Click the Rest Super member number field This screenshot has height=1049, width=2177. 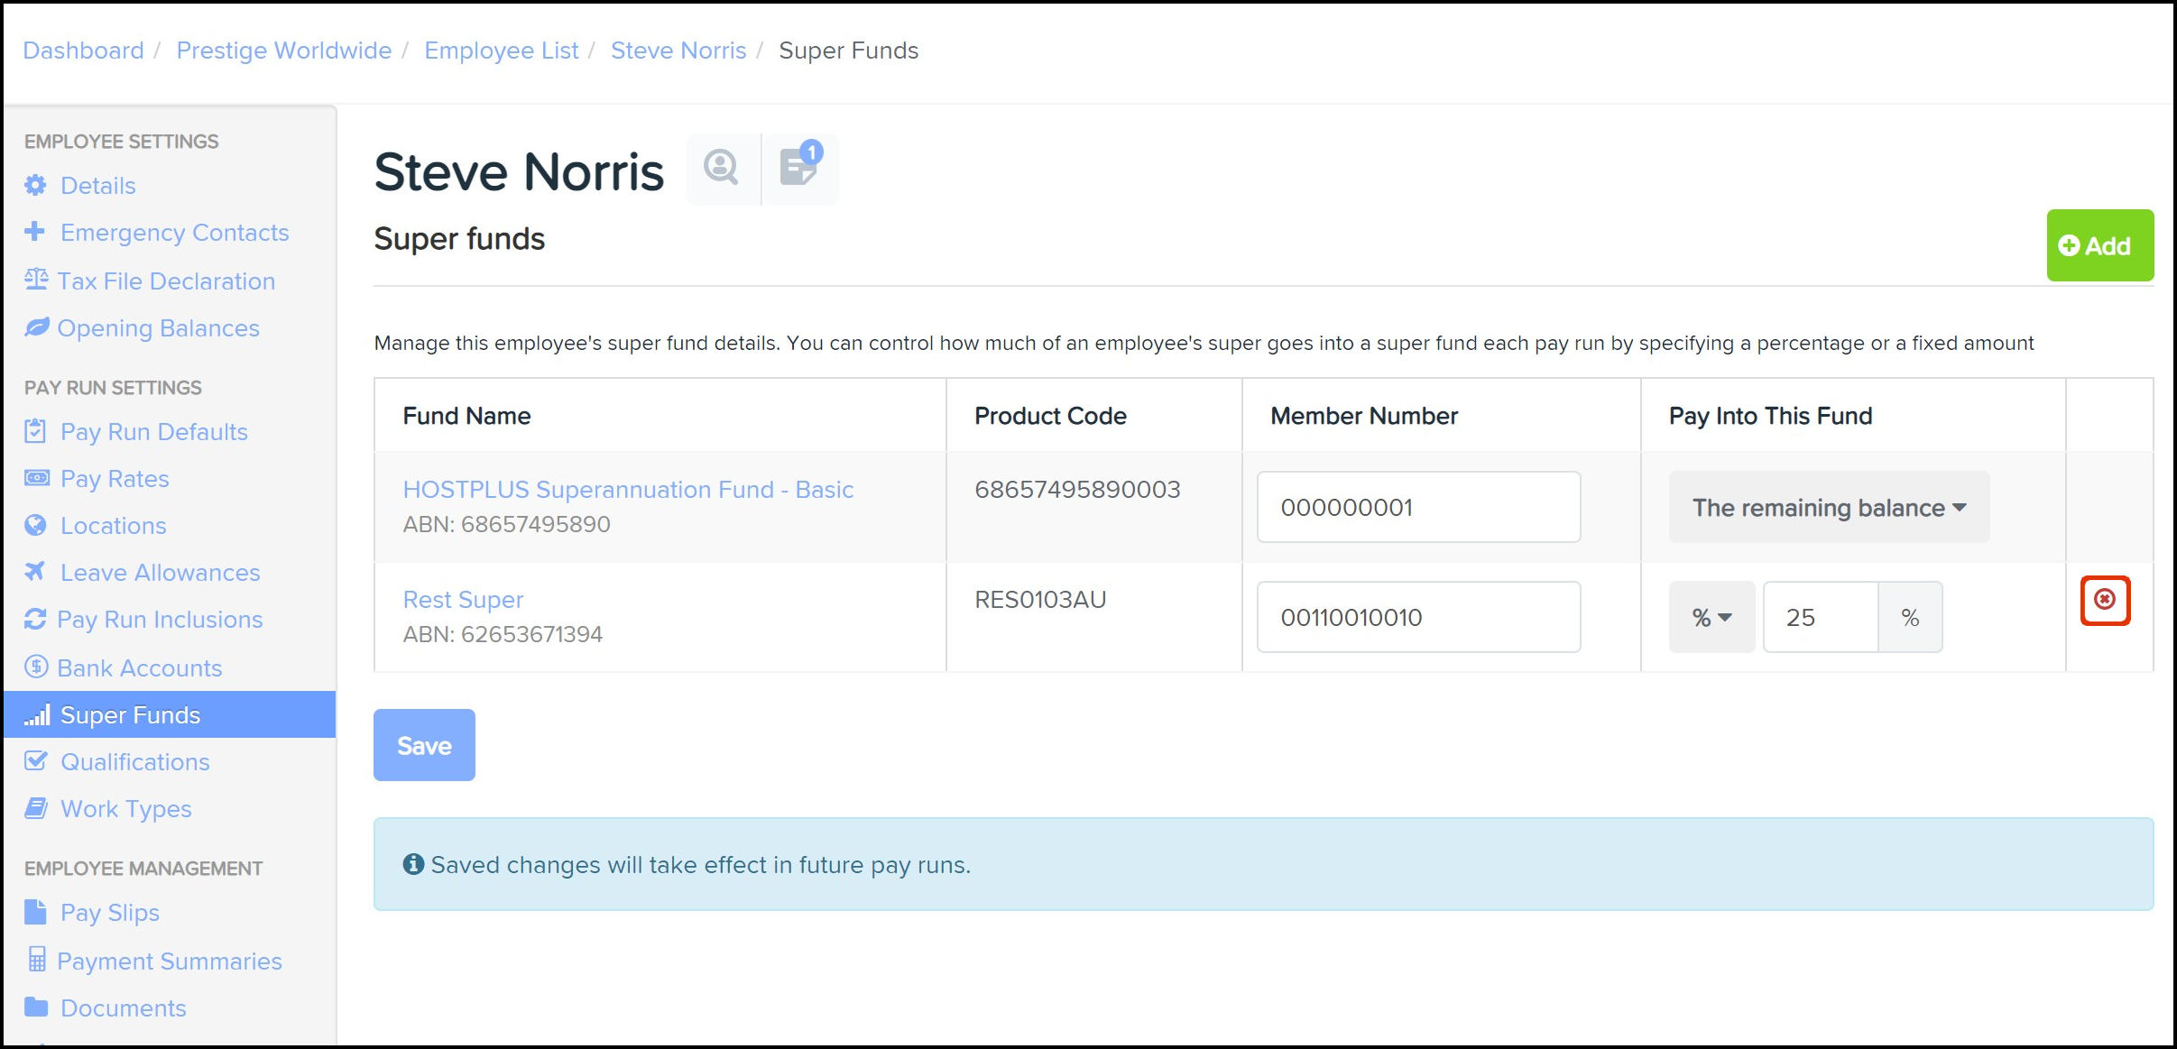[1417, 618]
